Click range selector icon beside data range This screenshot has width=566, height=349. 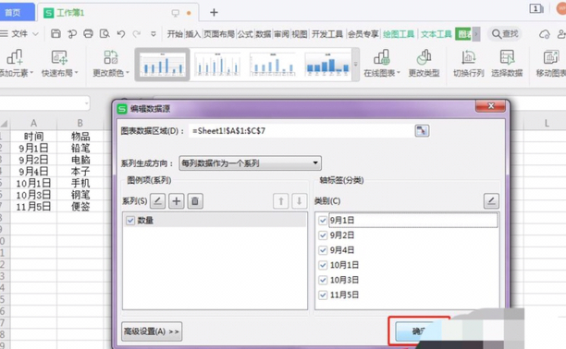pyautogui.click(x=422, y=130)
